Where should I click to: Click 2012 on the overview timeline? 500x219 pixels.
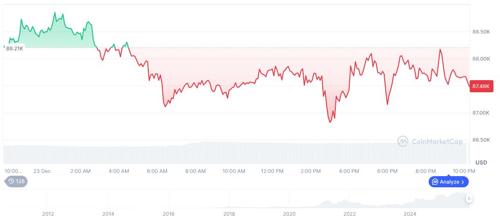(48, 213)
